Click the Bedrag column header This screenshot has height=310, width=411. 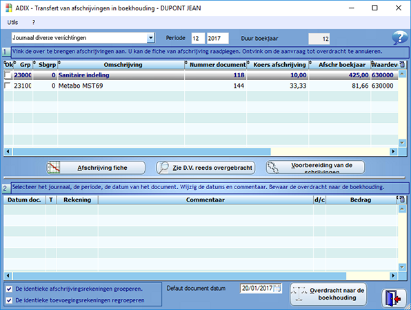pyautogui.click(x=361, y=200)
